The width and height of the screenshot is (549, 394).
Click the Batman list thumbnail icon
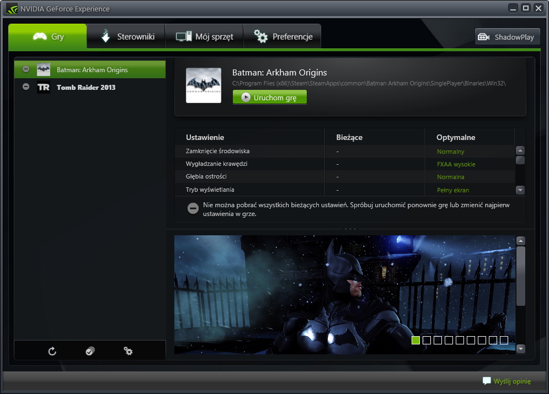(44, 69)
